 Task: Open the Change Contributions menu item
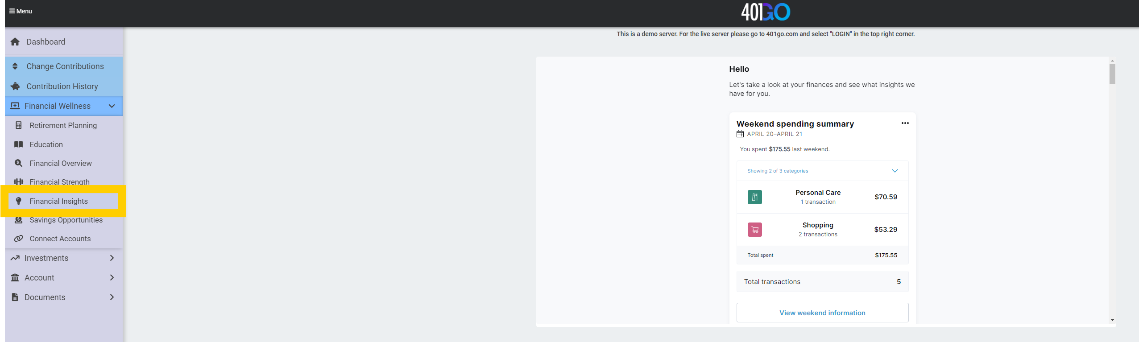pyautogui.click(x=65, y=66)
